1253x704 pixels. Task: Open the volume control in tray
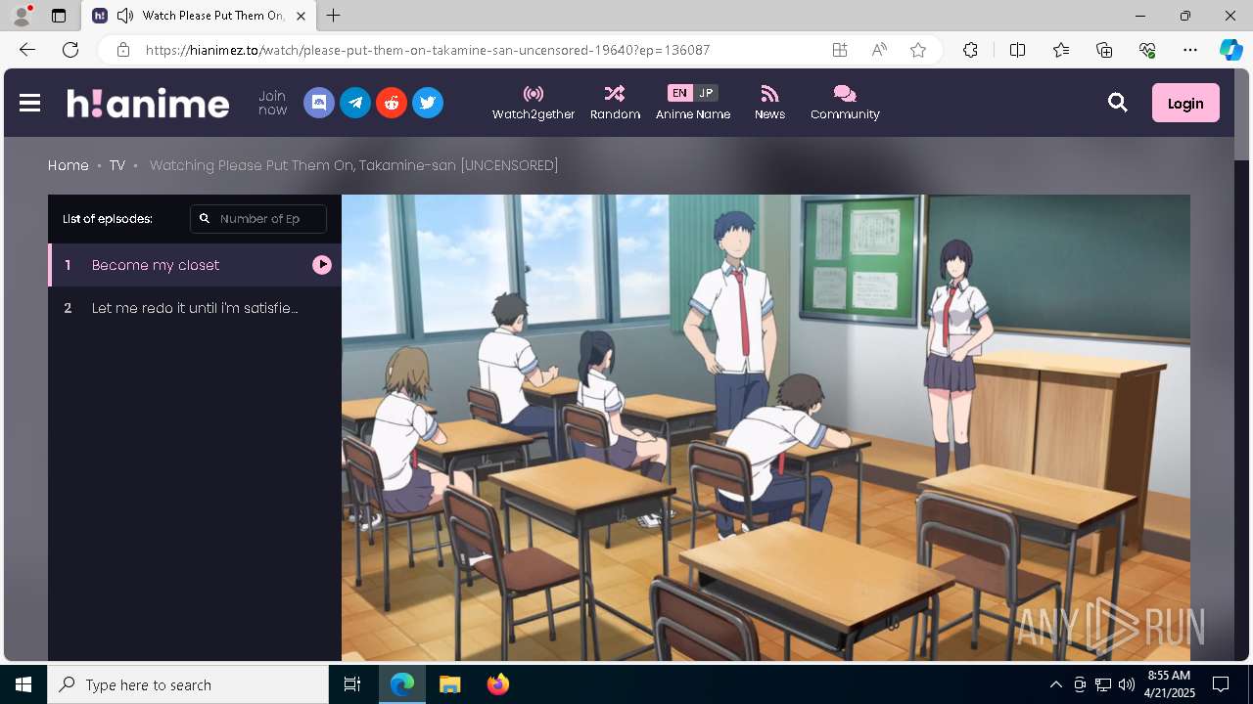click(1126, 684)
